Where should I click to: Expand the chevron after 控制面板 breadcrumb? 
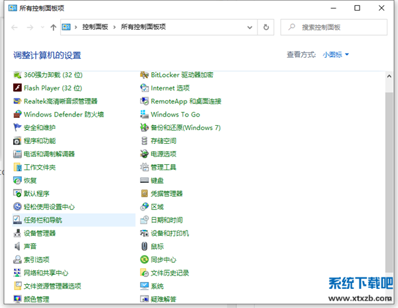coord(115,27)
